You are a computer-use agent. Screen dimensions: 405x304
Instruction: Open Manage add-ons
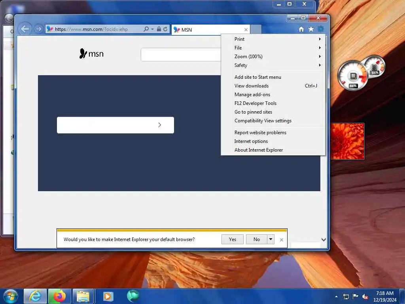coord(273,95)
